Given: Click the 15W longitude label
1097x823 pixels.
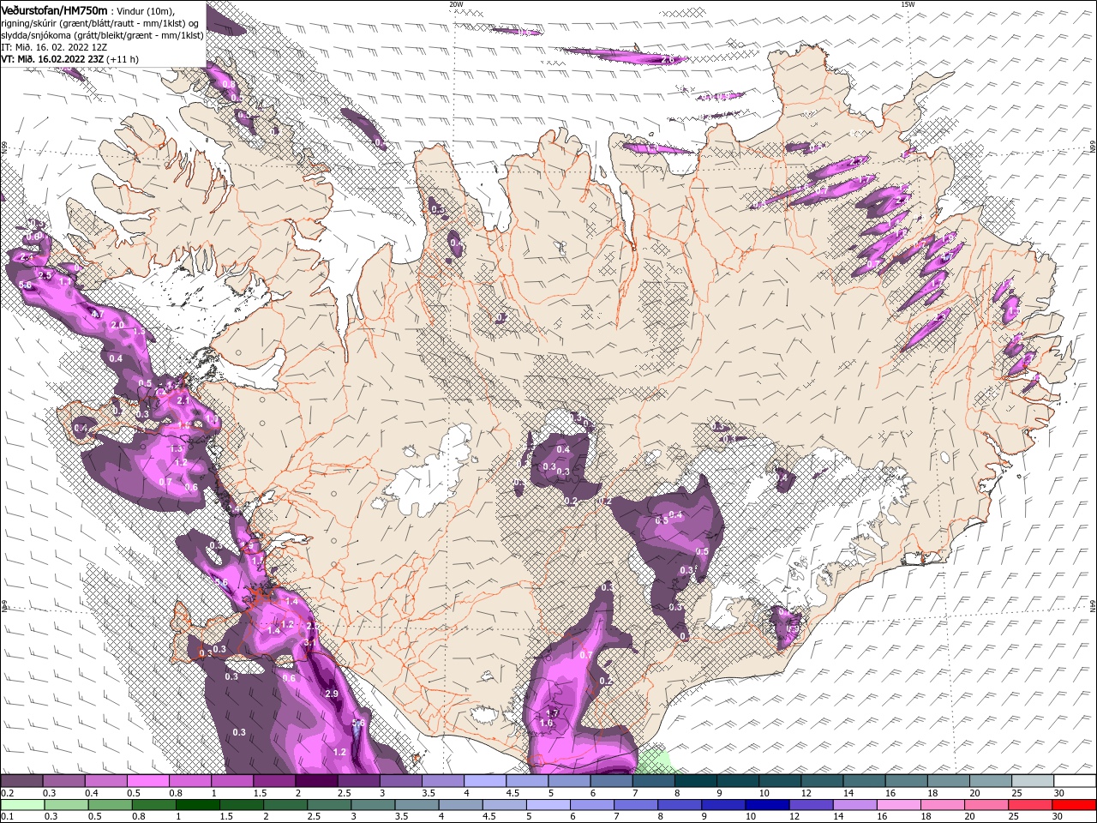Looking at the screenshot, I should coord(908,4).
